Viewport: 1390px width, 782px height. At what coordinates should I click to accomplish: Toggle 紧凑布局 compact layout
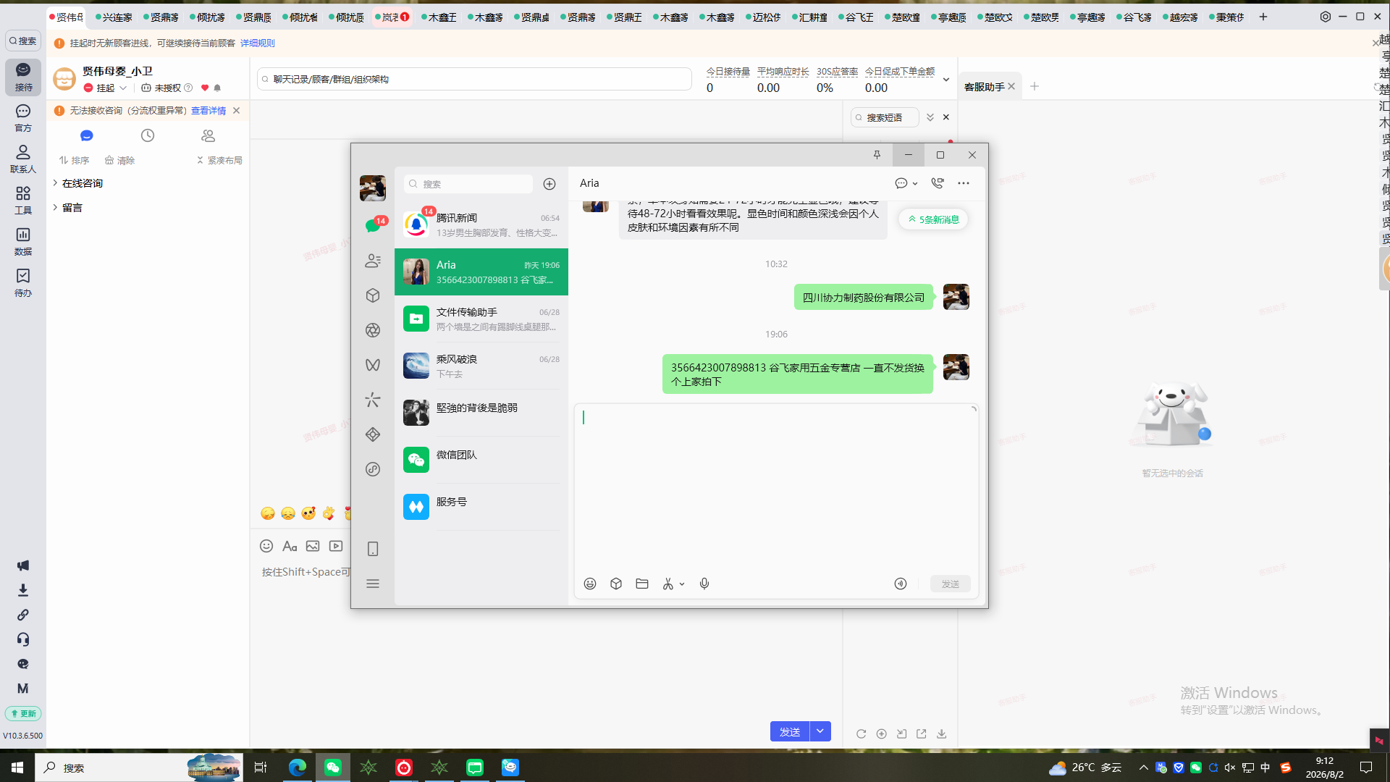coord(219,160)
